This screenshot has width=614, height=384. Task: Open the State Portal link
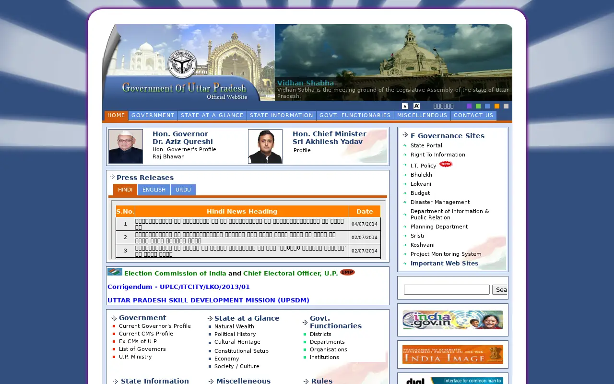click(x=426, y=145)
